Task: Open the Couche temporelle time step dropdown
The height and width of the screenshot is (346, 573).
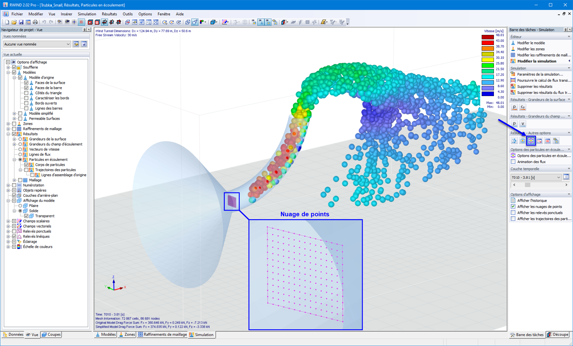Action: 558,177
